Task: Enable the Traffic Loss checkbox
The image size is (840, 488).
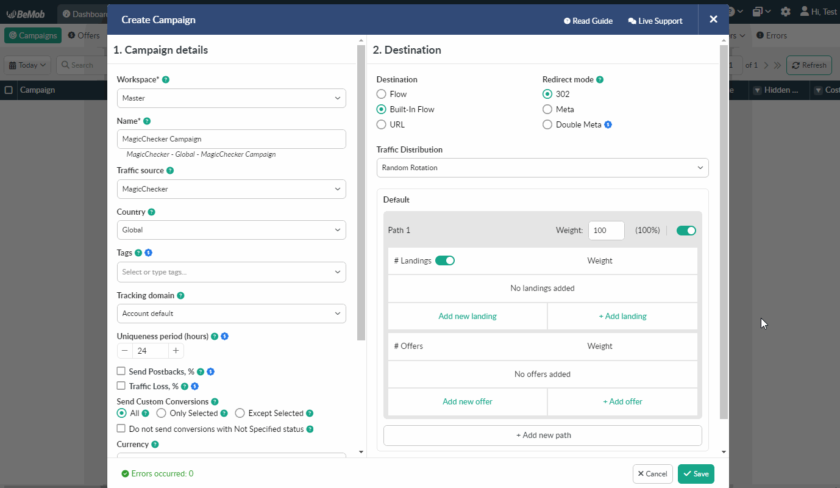Action: pos(121,386)
